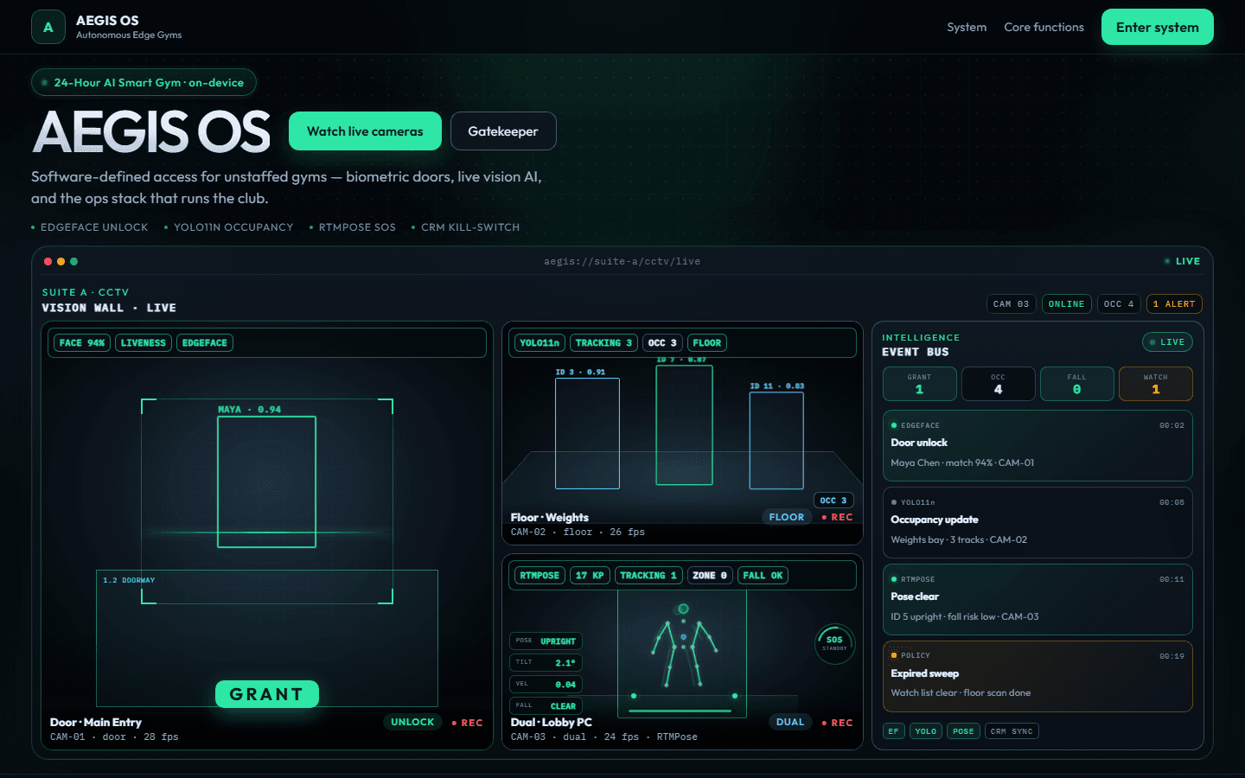Click Watch live cameras button

365,131
